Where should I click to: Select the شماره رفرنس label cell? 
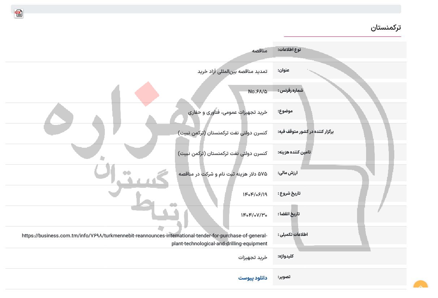[x=290, y=91]
